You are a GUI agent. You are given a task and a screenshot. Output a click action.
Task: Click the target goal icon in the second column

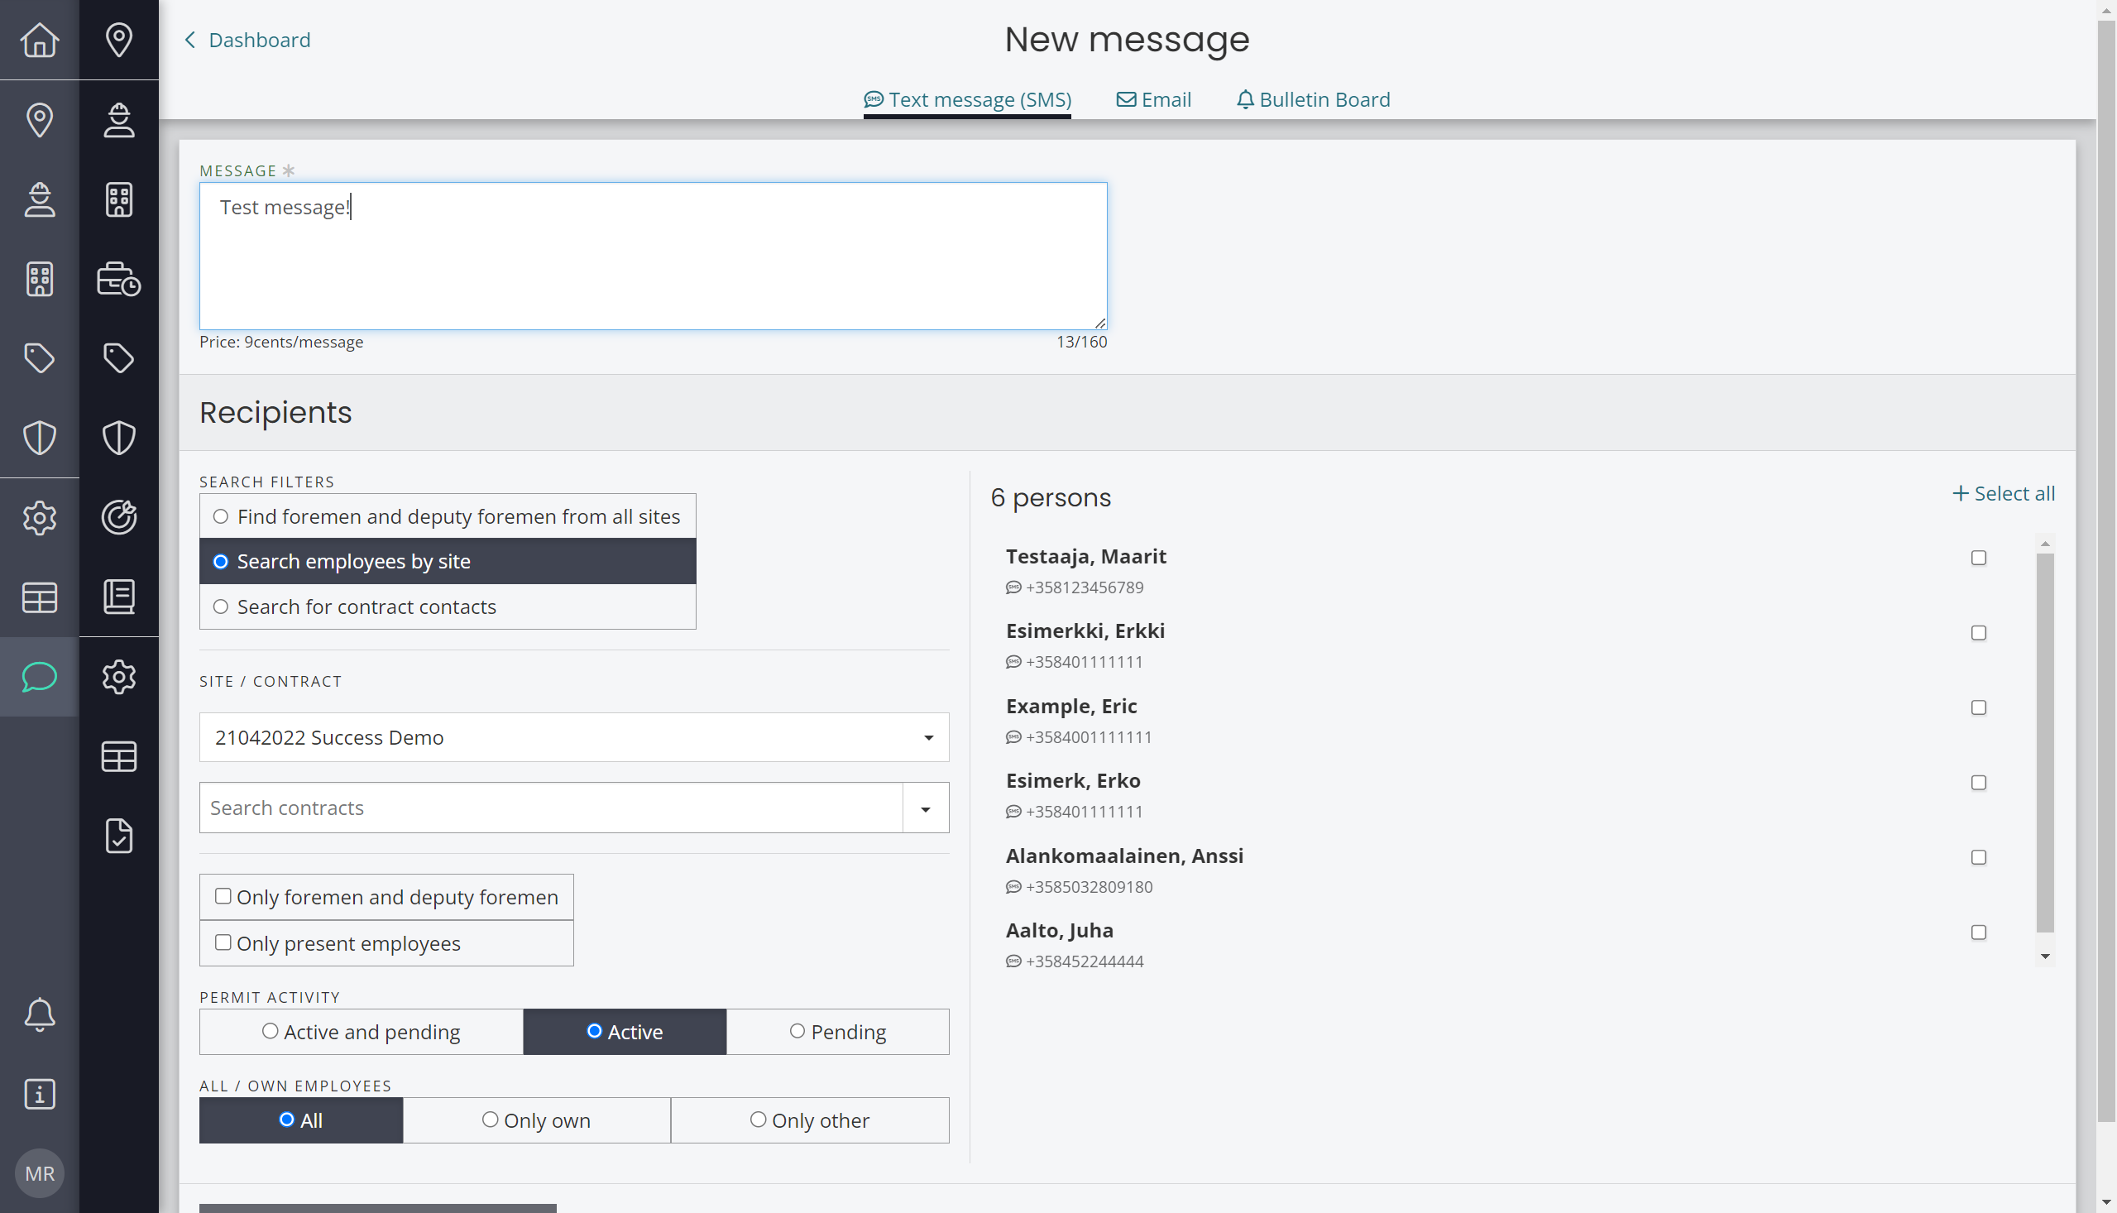119,517
